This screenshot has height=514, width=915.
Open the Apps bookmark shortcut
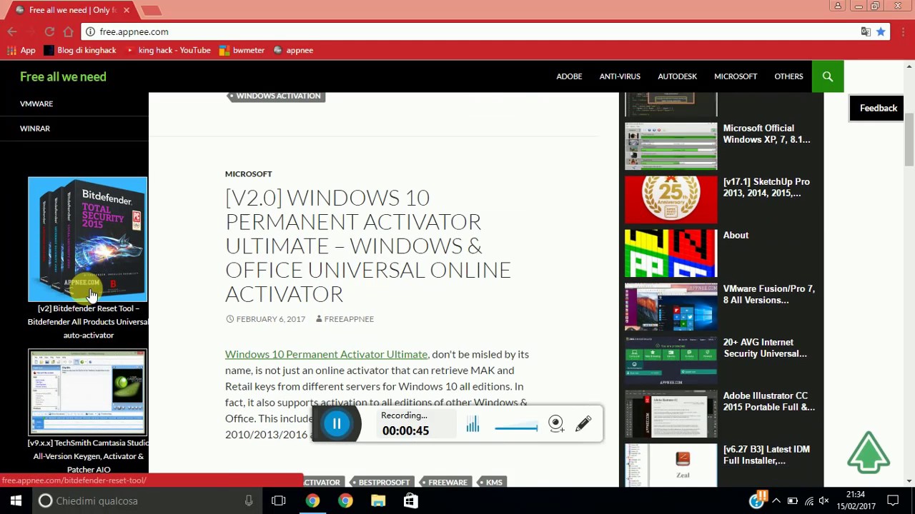[x=21, y=50]
